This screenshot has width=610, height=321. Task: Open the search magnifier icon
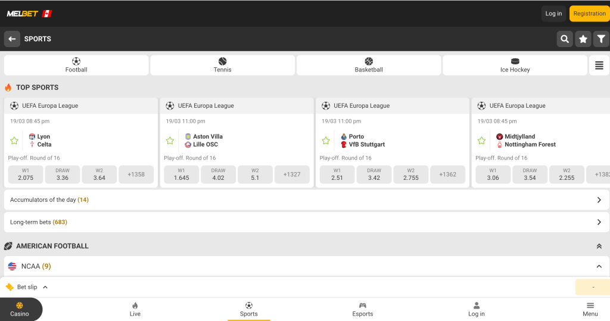(564, 39)
